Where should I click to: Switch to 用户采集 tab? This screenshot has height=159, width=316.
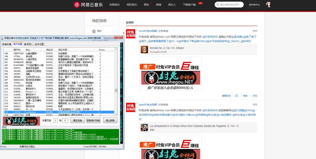click(x=18, y=44)
